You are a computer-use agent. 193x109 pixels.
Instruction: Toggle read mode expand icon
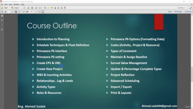point(191,8)
